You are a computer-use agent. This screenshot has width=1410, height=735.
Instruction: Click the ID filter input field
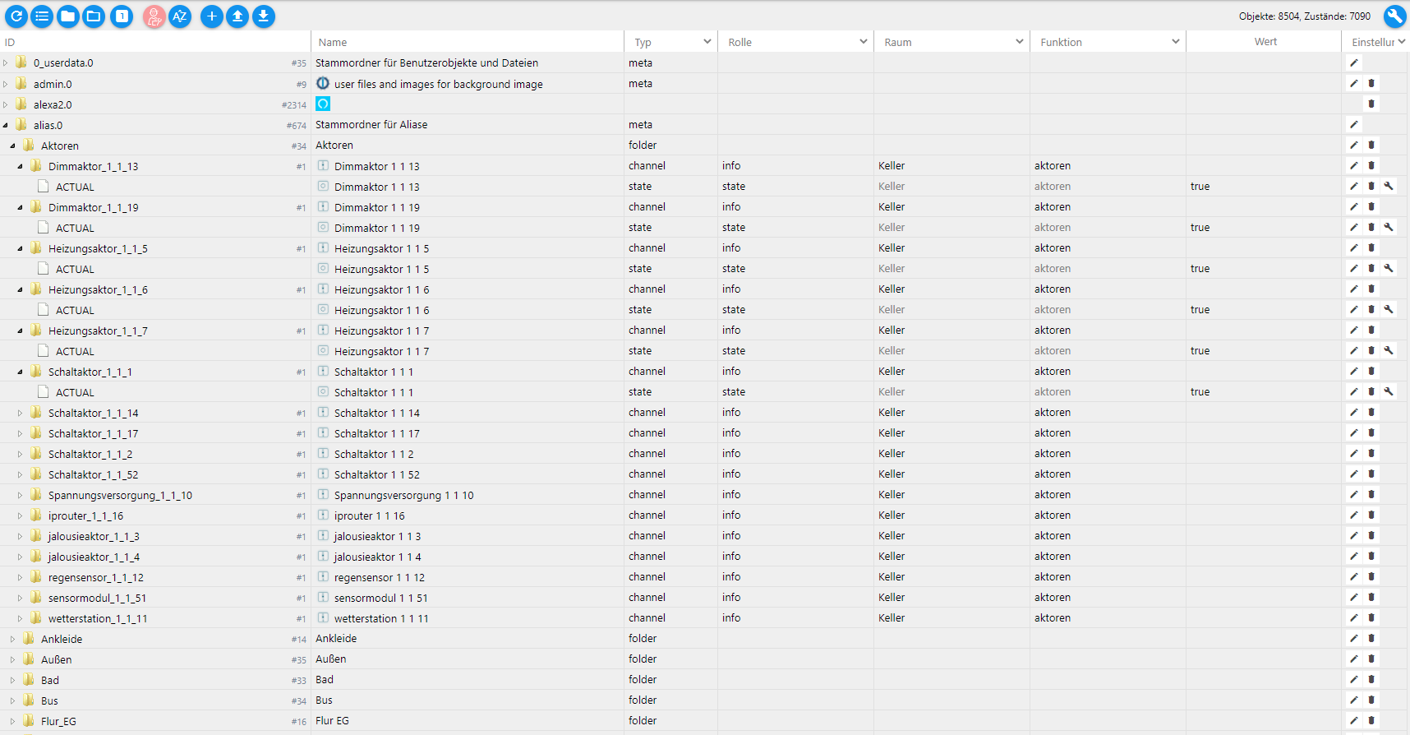154,42
